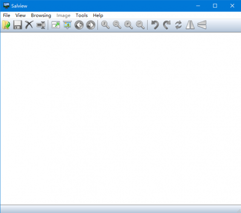Maximize the Salview window
Viewport: 241px width, 213px height.
[x=215, y=6]
